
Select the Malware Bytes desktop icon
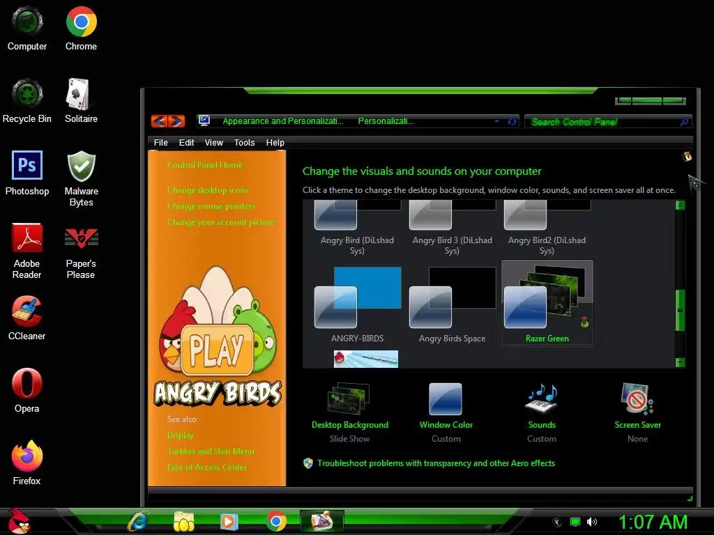coord(81,178)
